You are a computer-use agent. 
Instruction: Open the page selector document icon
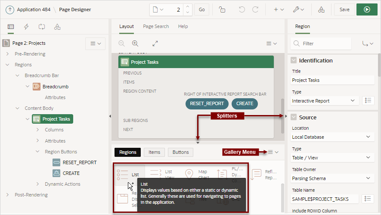pyautogui.click(x=158, y=9)
